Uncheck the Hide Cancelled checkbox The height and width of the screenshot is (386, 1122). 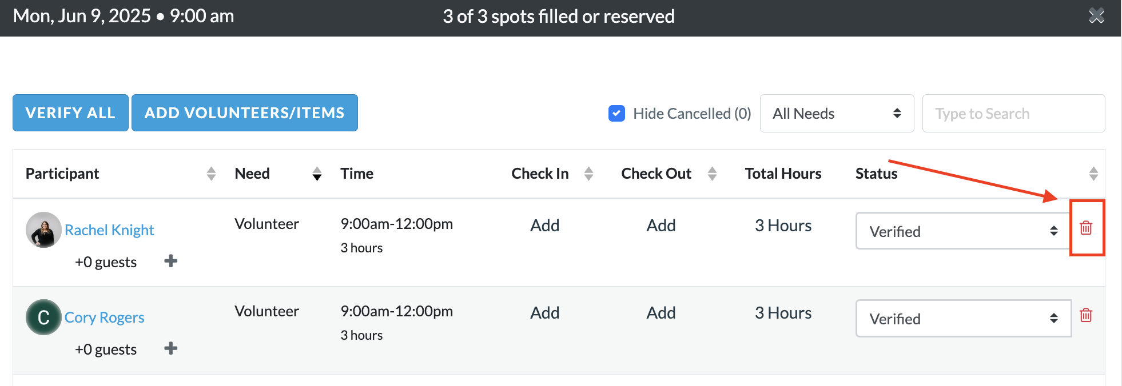(616, 114)
